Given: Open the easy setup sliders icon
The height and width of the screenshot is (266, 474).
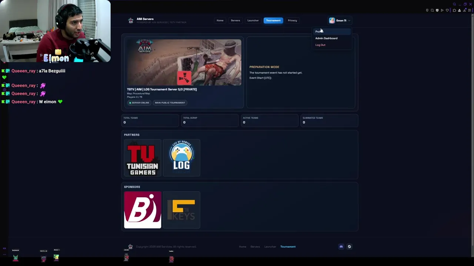Looking at the screenshot, I should [470, 10].
